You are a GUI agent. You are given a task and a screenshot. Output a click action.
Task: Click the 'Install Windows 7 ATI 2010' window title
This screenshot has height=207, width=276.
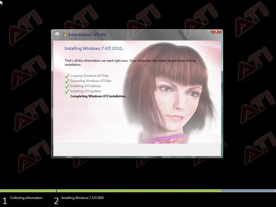[x=87, y=35]
